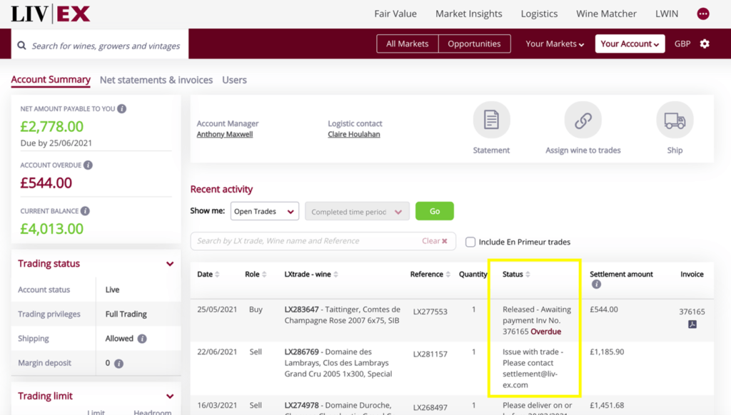731x415 pixels.
Task: Click the Liv-ex logo
Action: tap(51, 14)
